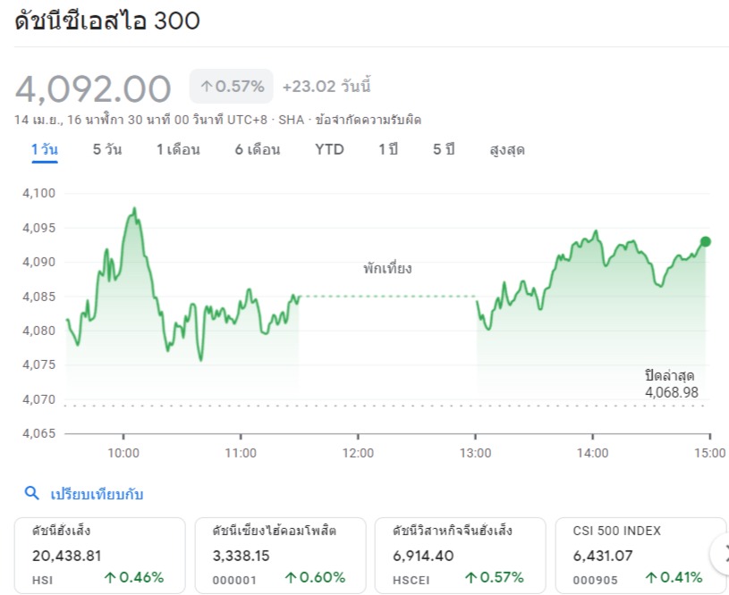This screenshot has width=729, height=595.
Task: Click the right-arrow to scroll comparison cards
Action: (723, 553)
